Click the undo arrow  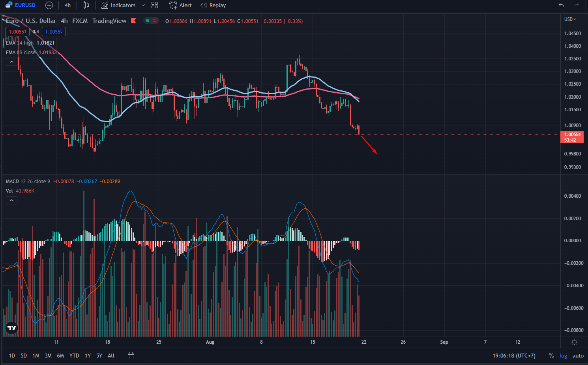[x=561, y=5]
